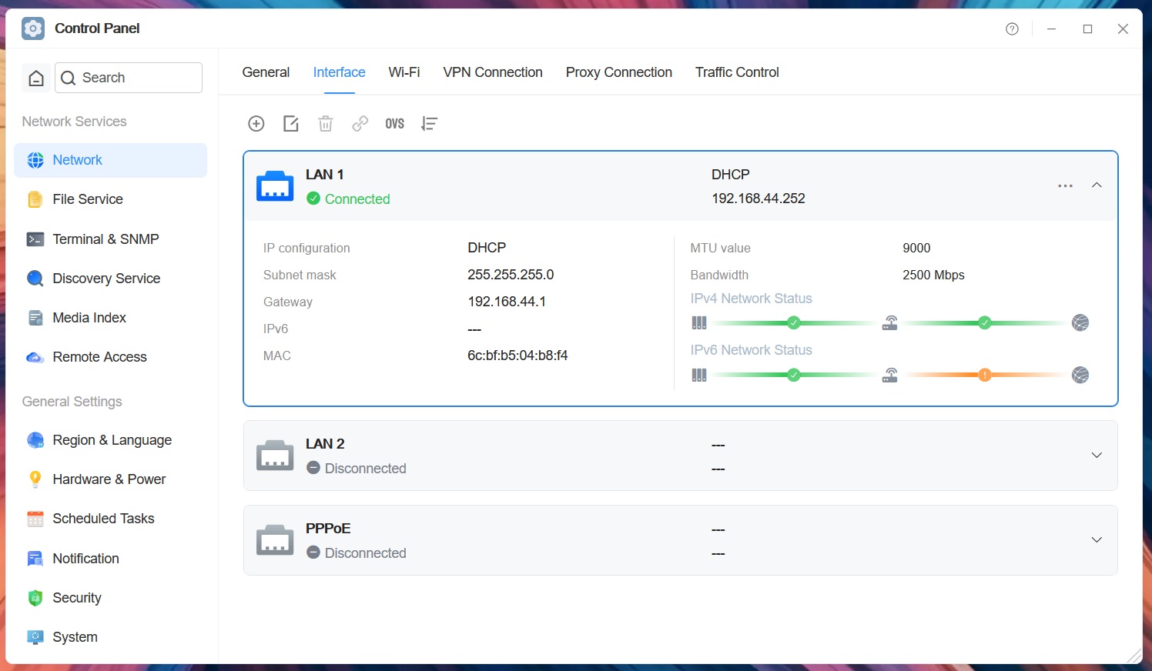Click subnet mask 255.255.255.0
The height and width of the screenshot is (671, 1152).
tap(511, 275)
